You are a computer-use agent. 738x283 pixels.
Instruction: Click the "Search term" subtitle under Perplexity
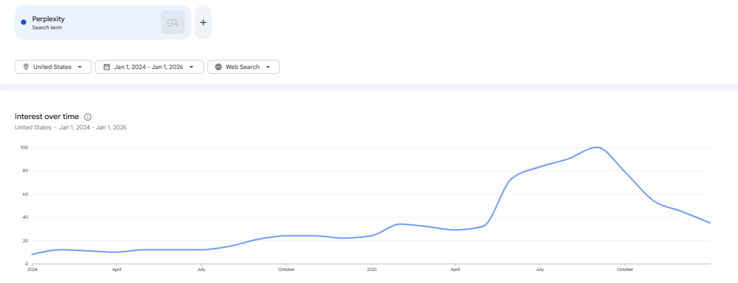pos(47,28)
